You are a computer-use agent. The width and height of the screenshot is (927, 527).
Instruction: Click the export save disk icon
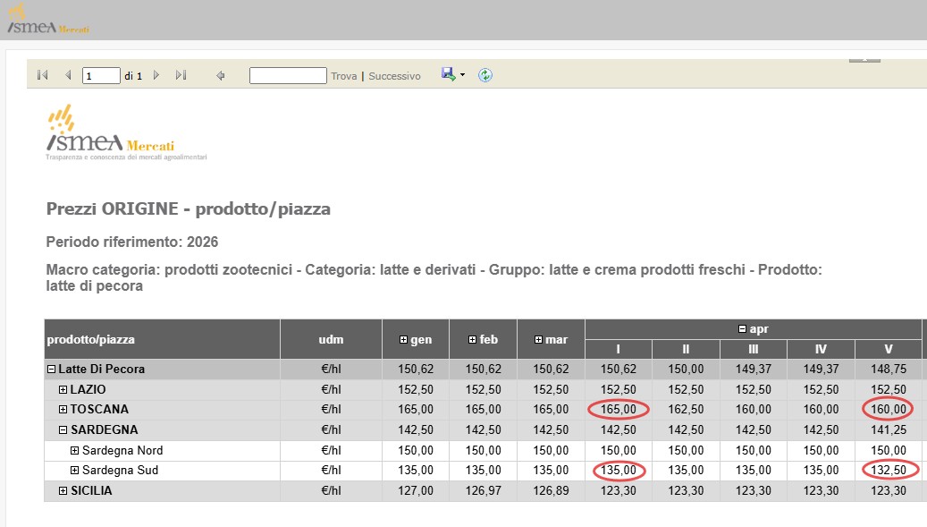tap(448, 74)
